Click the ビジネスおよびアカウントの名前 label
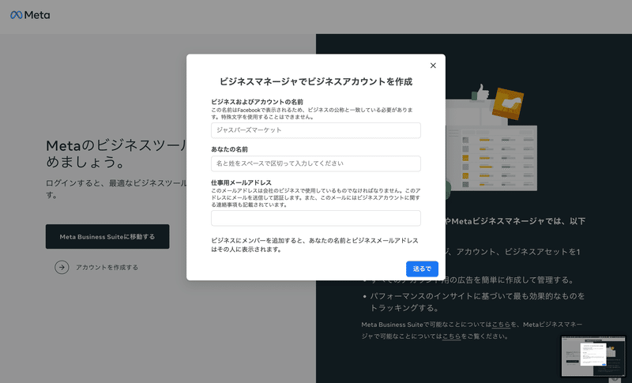This screenshot has height=383, width=632. tap(258, 102)
